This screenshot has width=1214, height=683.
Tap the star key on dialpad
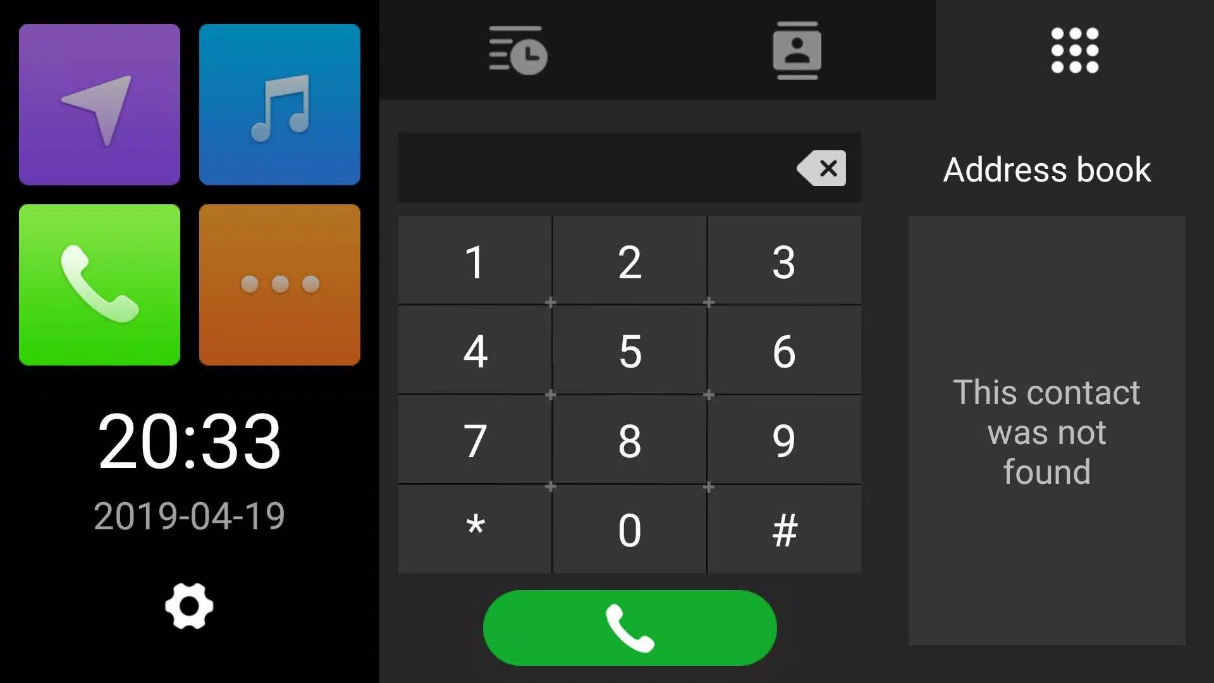pyautogui.click(x=474, y=531)
